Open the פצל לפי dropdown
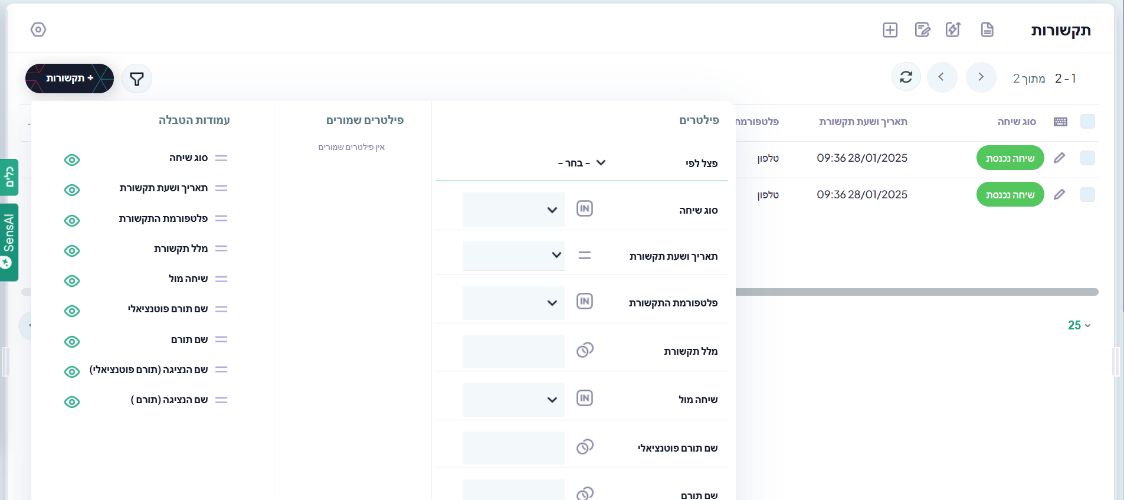 tap(582, 163)
